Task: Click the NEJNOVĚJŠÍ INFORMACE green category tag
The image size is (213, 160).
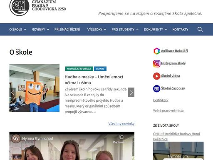Action: (x=79, y=69)
